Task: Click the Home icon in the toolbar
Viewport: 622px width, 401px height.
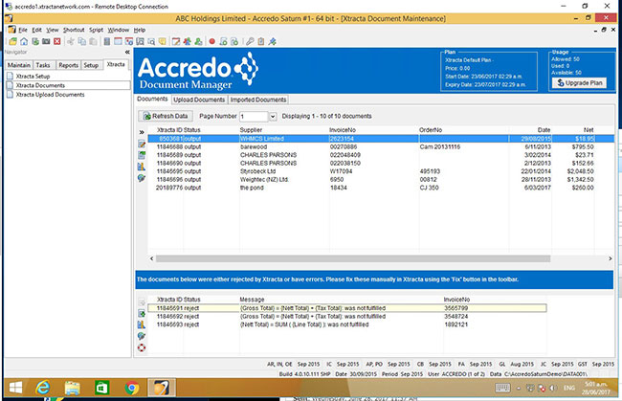Action: tap(24, 41)
